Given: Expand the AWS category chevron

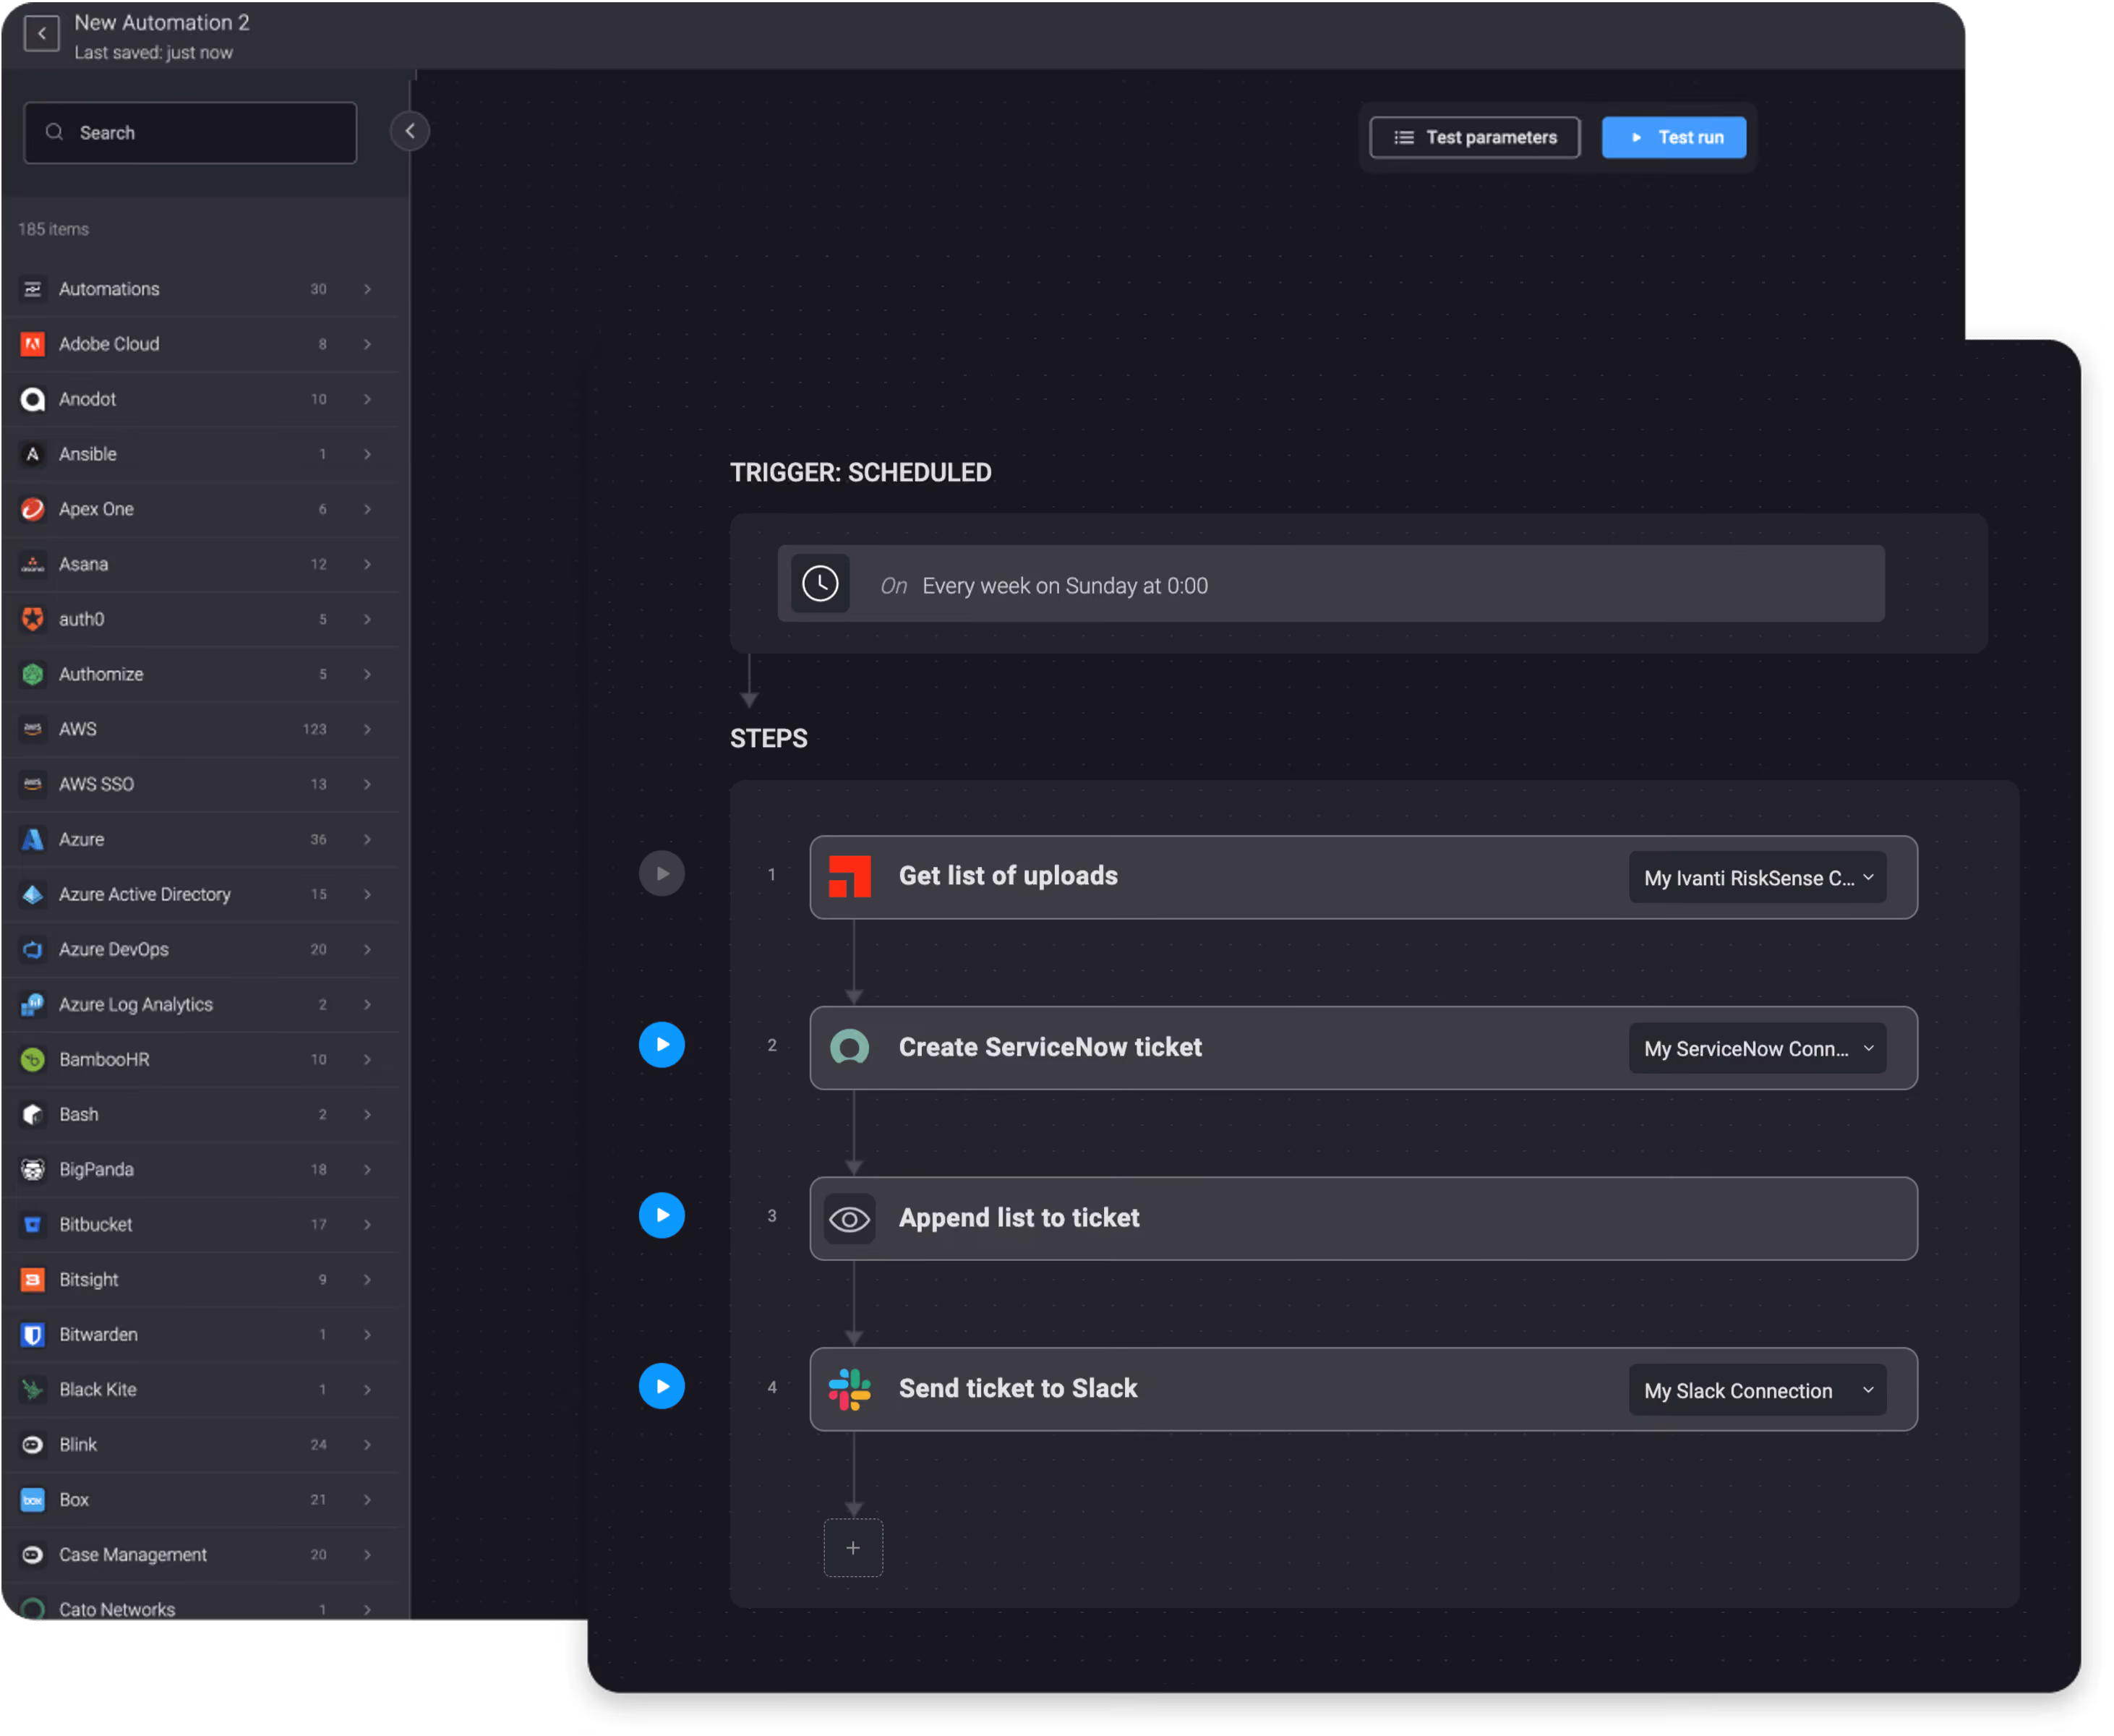Looking at the screenshot, I should click(x=368, y=729).
